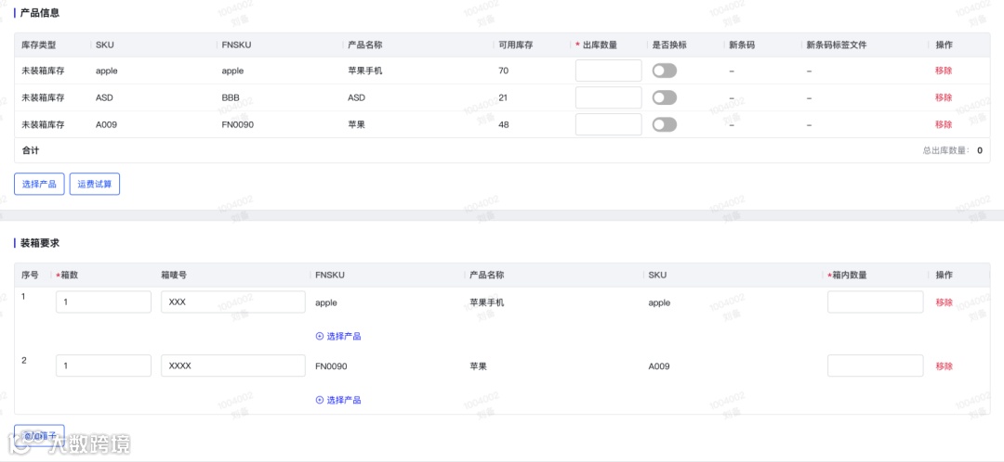Remove packing box row 1

[944, 302]
